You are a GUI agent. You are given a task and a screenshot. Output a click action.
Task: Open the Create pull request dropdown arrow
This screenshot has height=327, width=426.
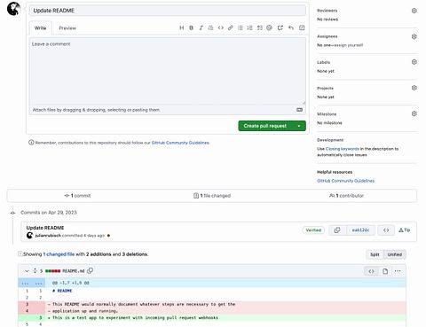(299, 126)
